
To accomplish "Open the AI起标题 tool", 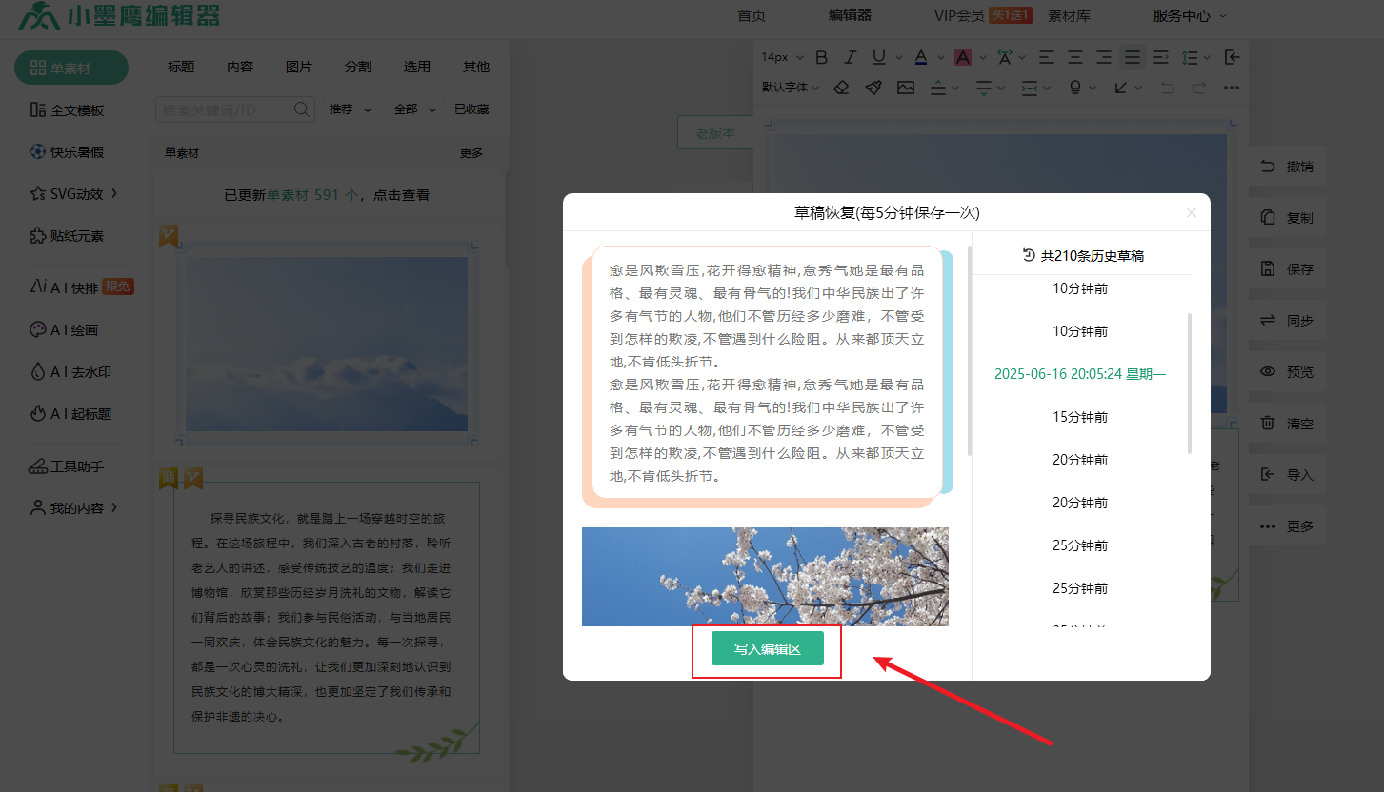I will coord(70,413).
